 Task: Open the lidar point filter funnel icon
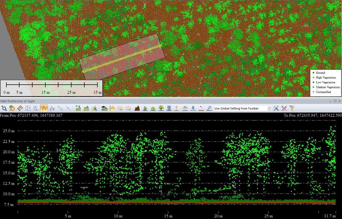point(292,108)
